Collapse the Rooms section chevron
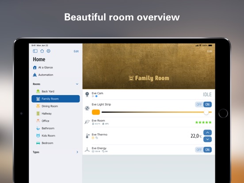244x183 pixels. point(77,84)
